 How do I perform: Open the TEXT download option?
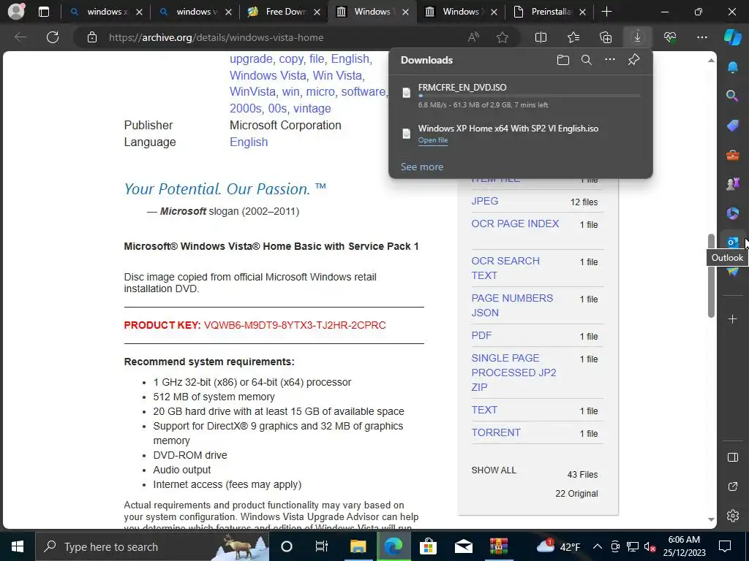point(484,410)
